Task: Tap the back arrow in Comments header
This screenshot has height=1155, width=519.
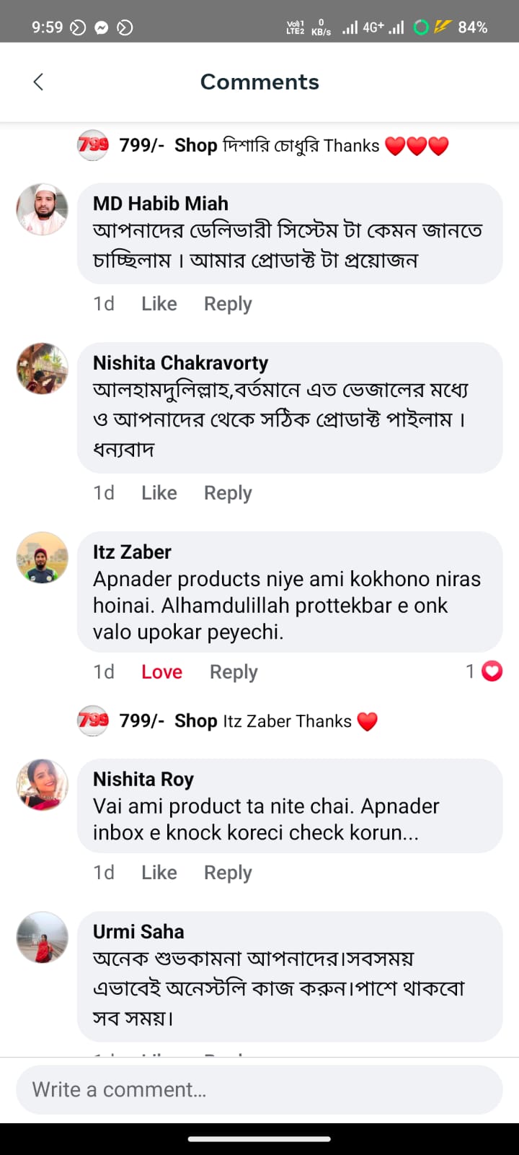Action: point(39,82)
